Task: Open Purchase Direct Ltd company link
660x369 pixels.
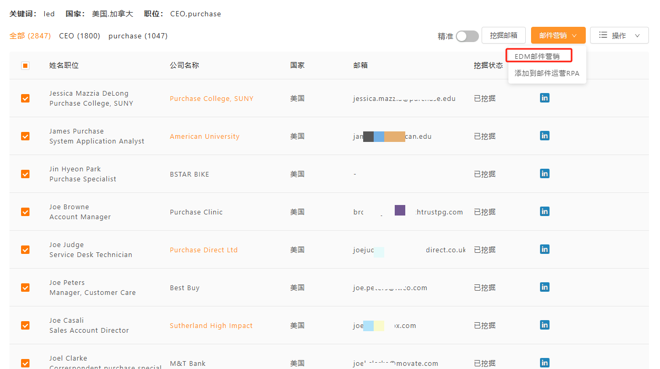Action: click(x=204, y=250)
